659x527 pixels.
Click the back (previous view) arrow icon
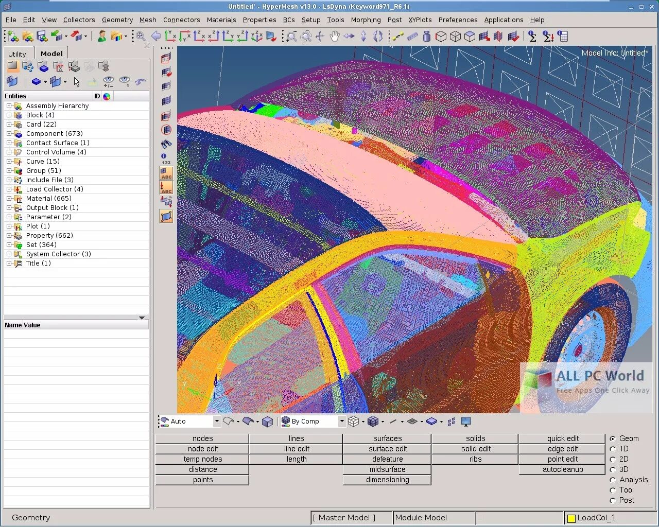[x=155, y=36]
